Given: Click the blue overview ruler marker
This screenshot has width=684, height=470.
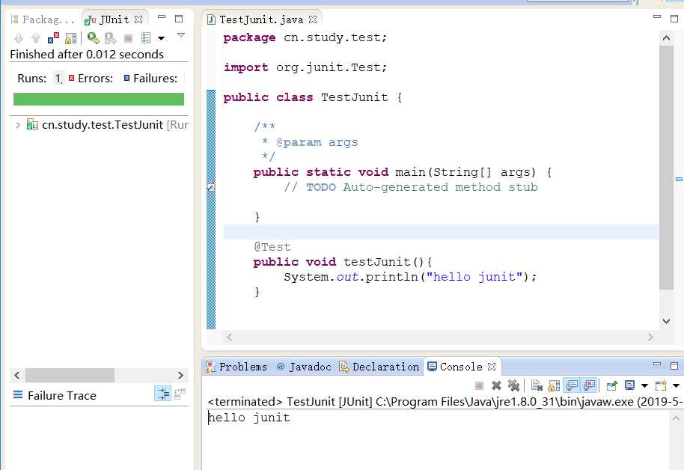Looking at the screenshot, I should (x=679, y=179).
